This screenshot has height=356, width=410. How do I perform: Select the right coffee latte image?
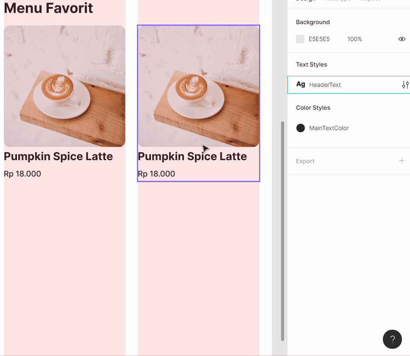[198, 86]
